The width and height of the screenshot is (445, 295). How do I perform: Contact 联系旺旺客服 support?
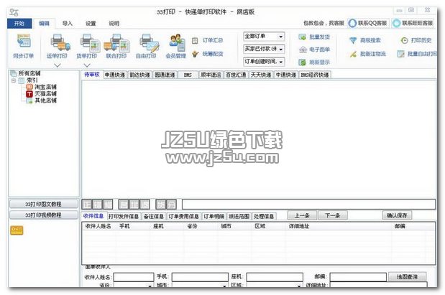point(413,23)
